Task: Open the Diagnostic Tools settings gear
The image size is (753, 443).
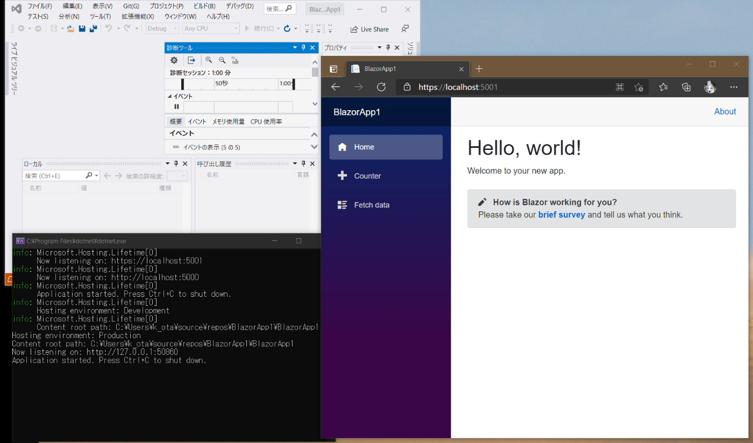Action: [x=173, y=60]
